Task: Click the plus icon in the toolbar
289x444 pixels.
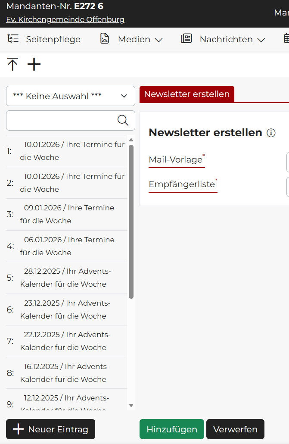Action: (x=34, y=65)
